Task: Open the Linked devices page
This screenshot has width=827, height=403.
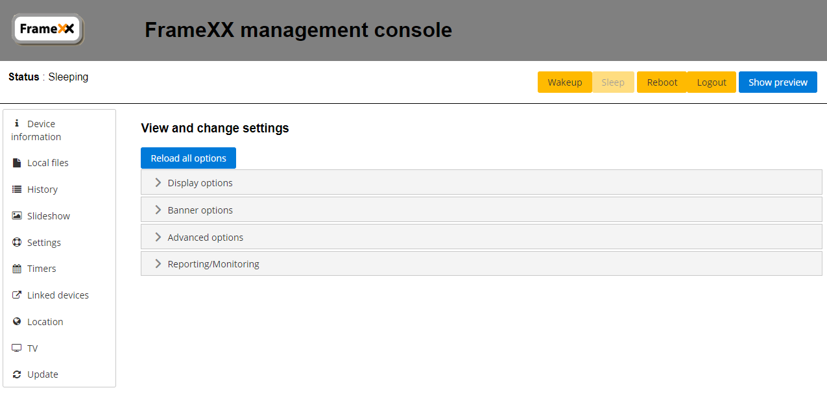Action: 59,295
